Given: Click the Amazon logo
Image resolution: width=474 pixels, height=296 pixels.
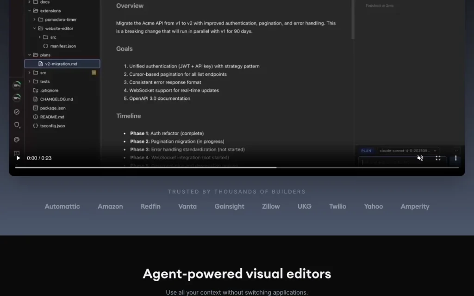Looking at the screenshot, I should click(x=110, y=206).
